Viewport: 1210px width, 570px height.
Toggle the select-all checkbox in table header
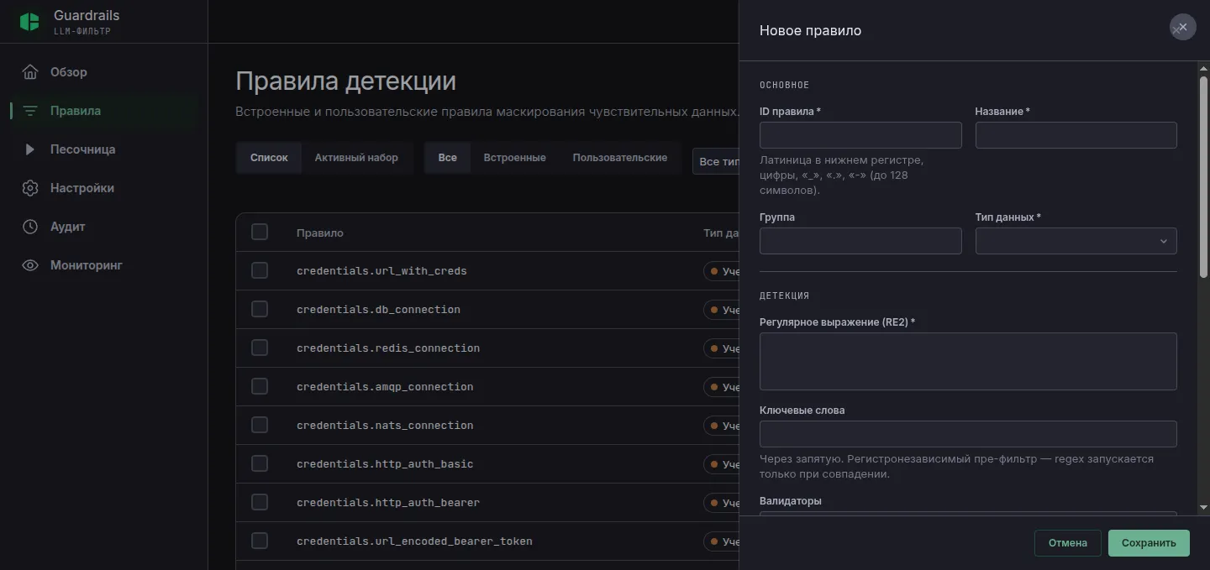(260, 232)
